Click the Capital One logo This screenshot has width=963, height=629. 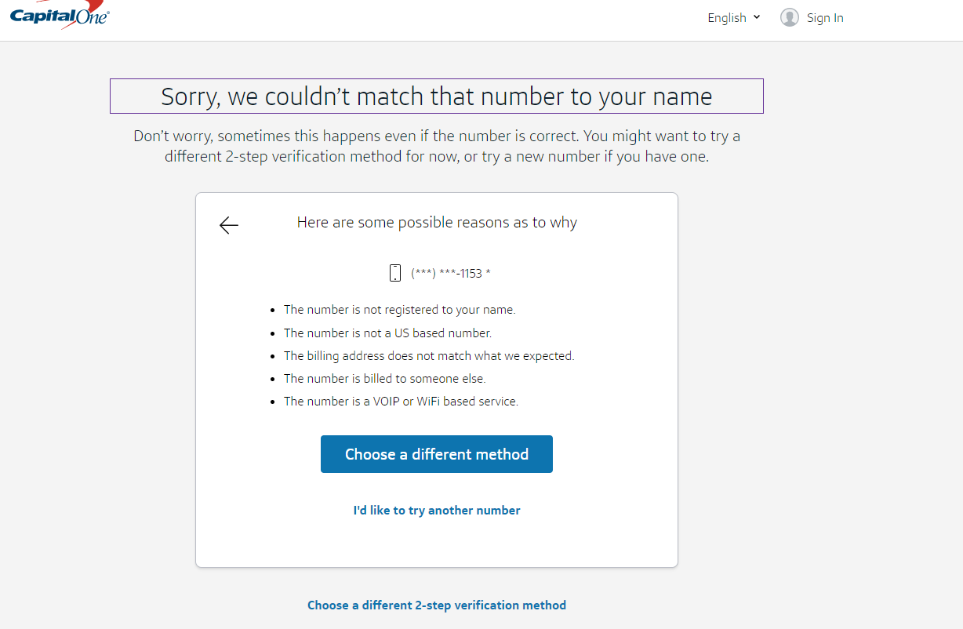point(60,14)
